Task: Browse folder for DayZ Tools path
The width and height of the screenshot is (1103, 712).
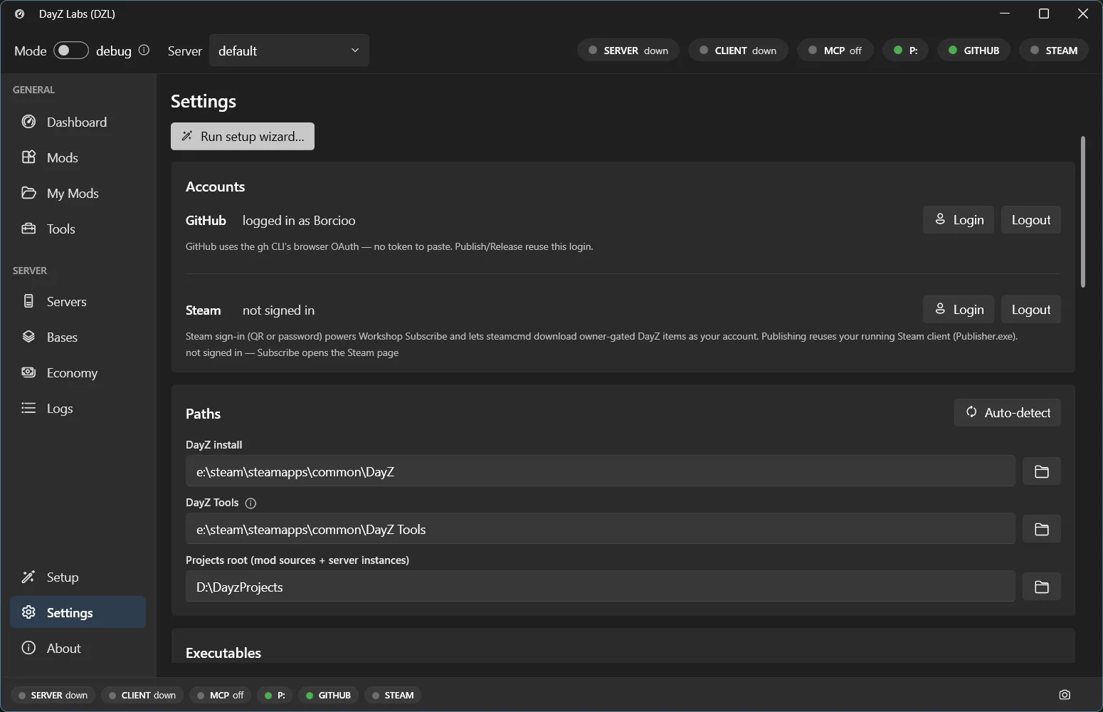Action: point(1042,529)
